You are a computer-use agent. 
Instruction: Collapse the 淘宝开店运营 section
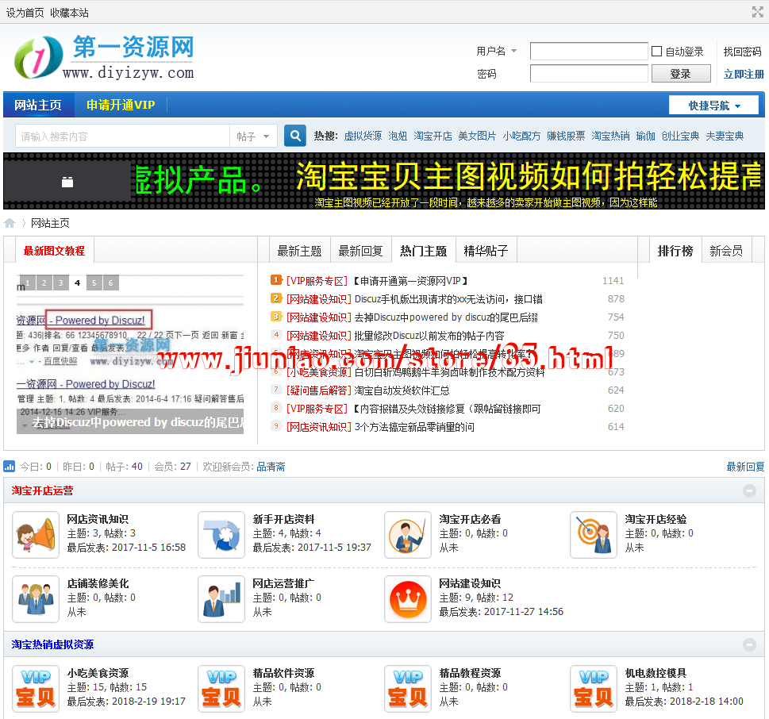click(749, 490)
